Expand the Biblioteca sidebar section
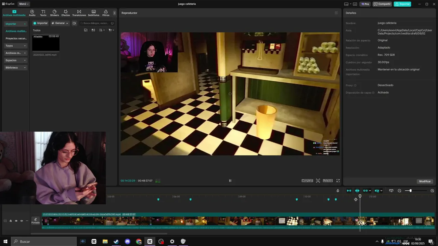The width and height of the screenshot is (438, 246). (x=16, y=68)
